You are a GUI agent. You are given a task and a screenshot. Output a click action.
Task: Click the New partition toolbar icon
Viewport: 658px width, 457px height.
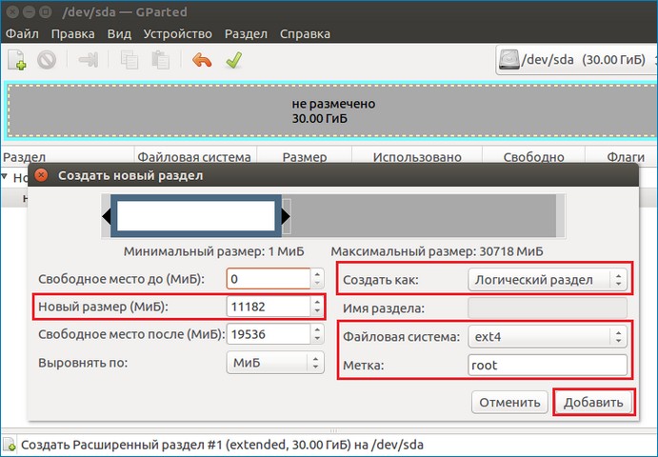17,60
